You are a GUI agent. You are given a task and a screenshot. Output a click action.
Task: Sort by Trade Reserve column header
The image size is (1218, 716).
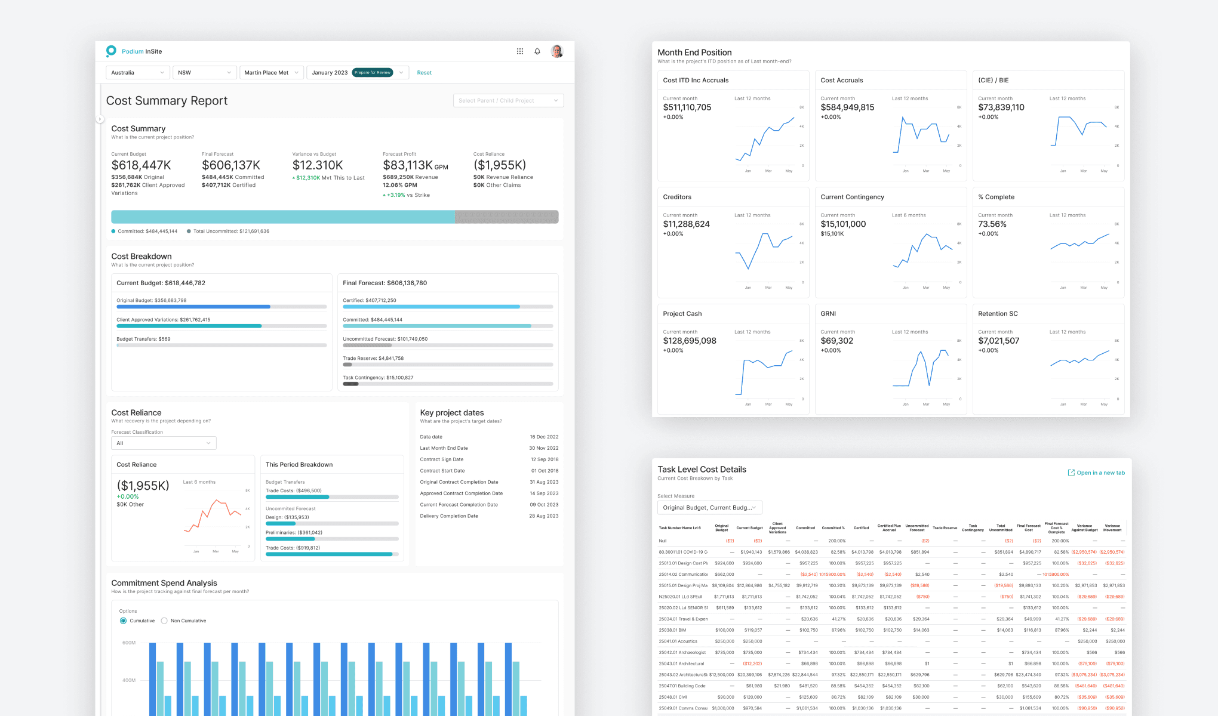pos(945,528)
